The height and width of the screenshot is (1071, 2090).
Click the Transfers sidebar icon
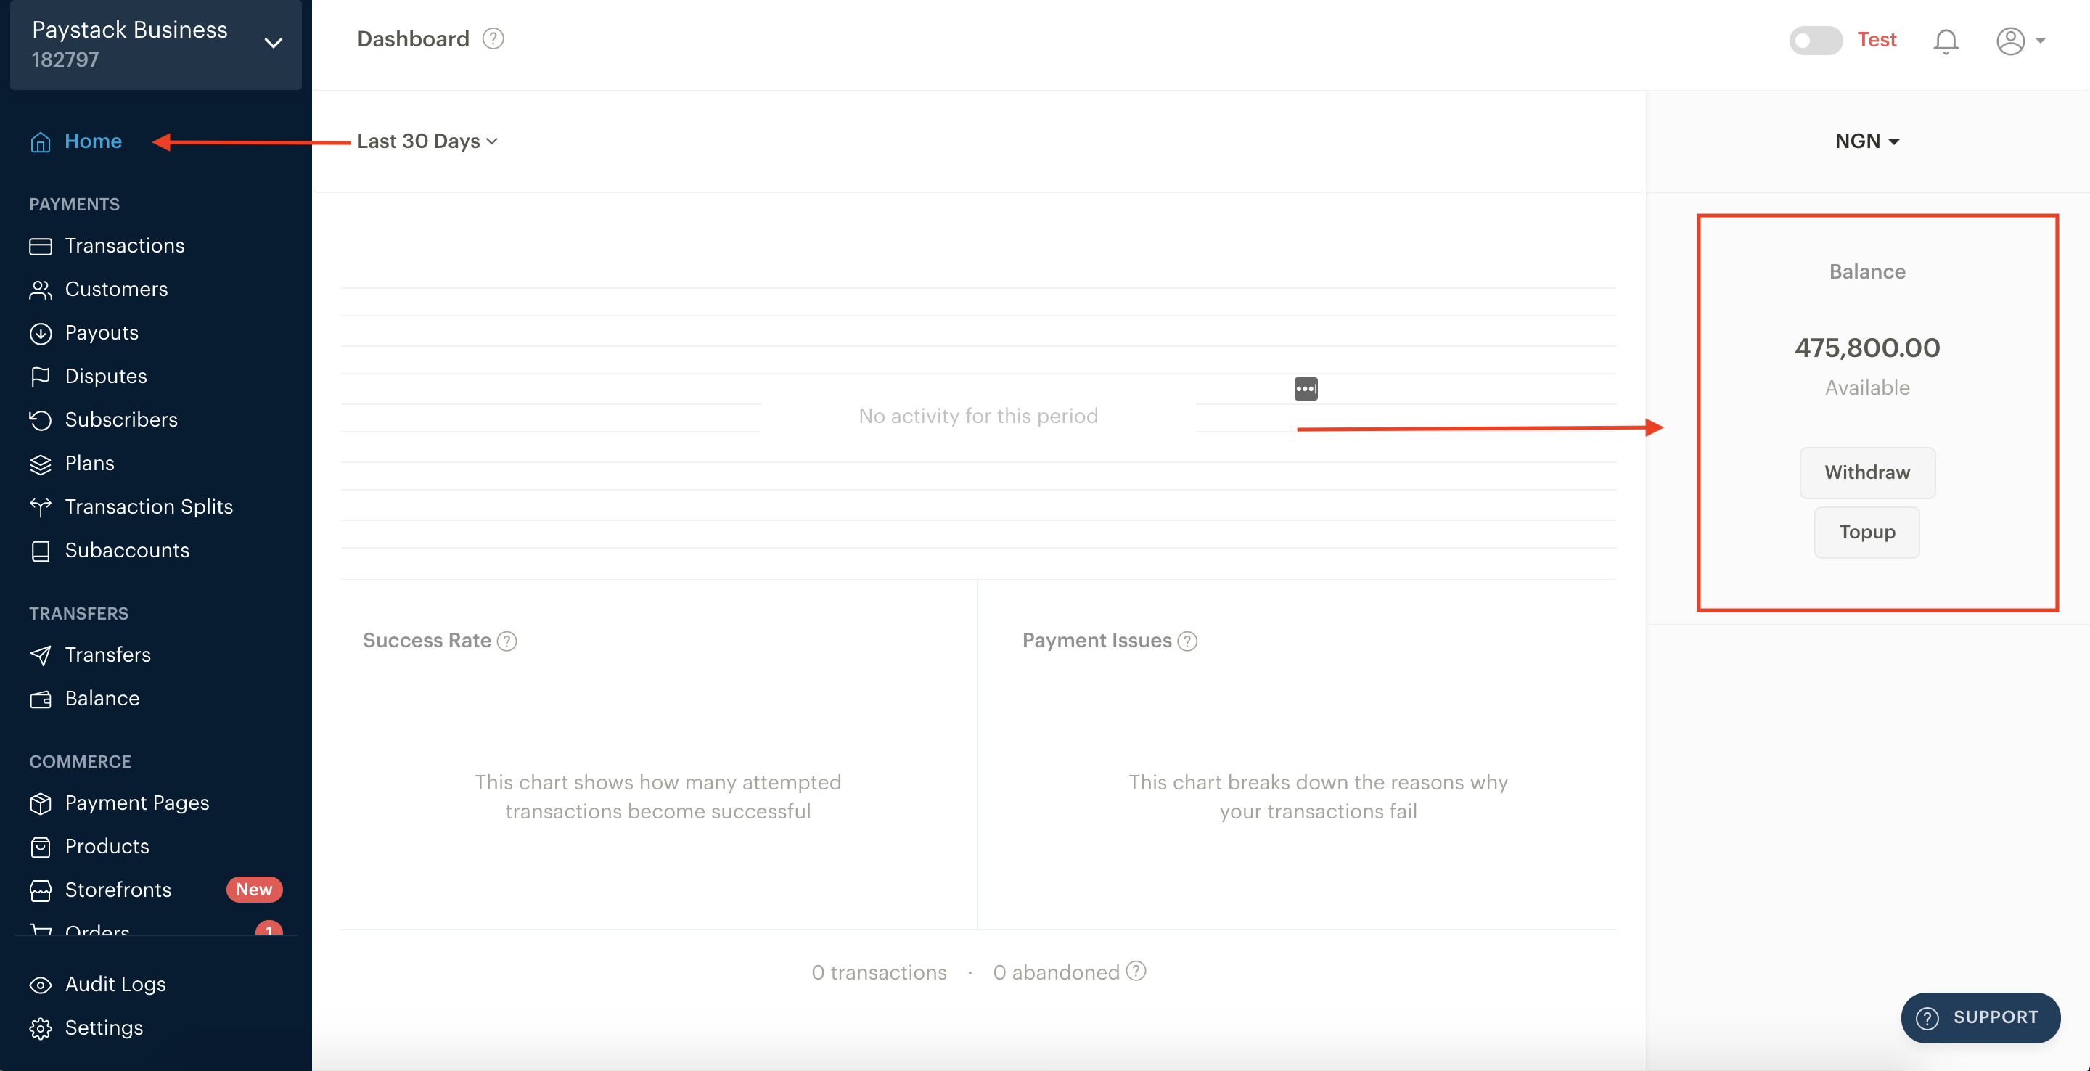(x=41, y=654)
